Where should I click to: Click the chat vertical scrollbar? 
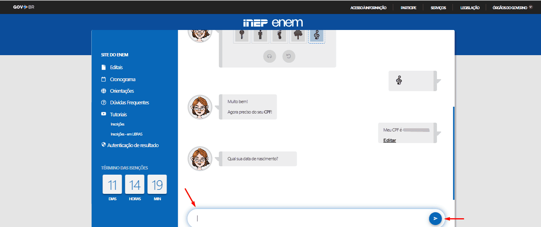pyautogui.click(x=453, y=152)
